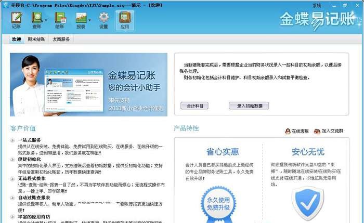Click the 安心无忧 feature title
This screenshot has height=223, width=364.
coord(308,152)
